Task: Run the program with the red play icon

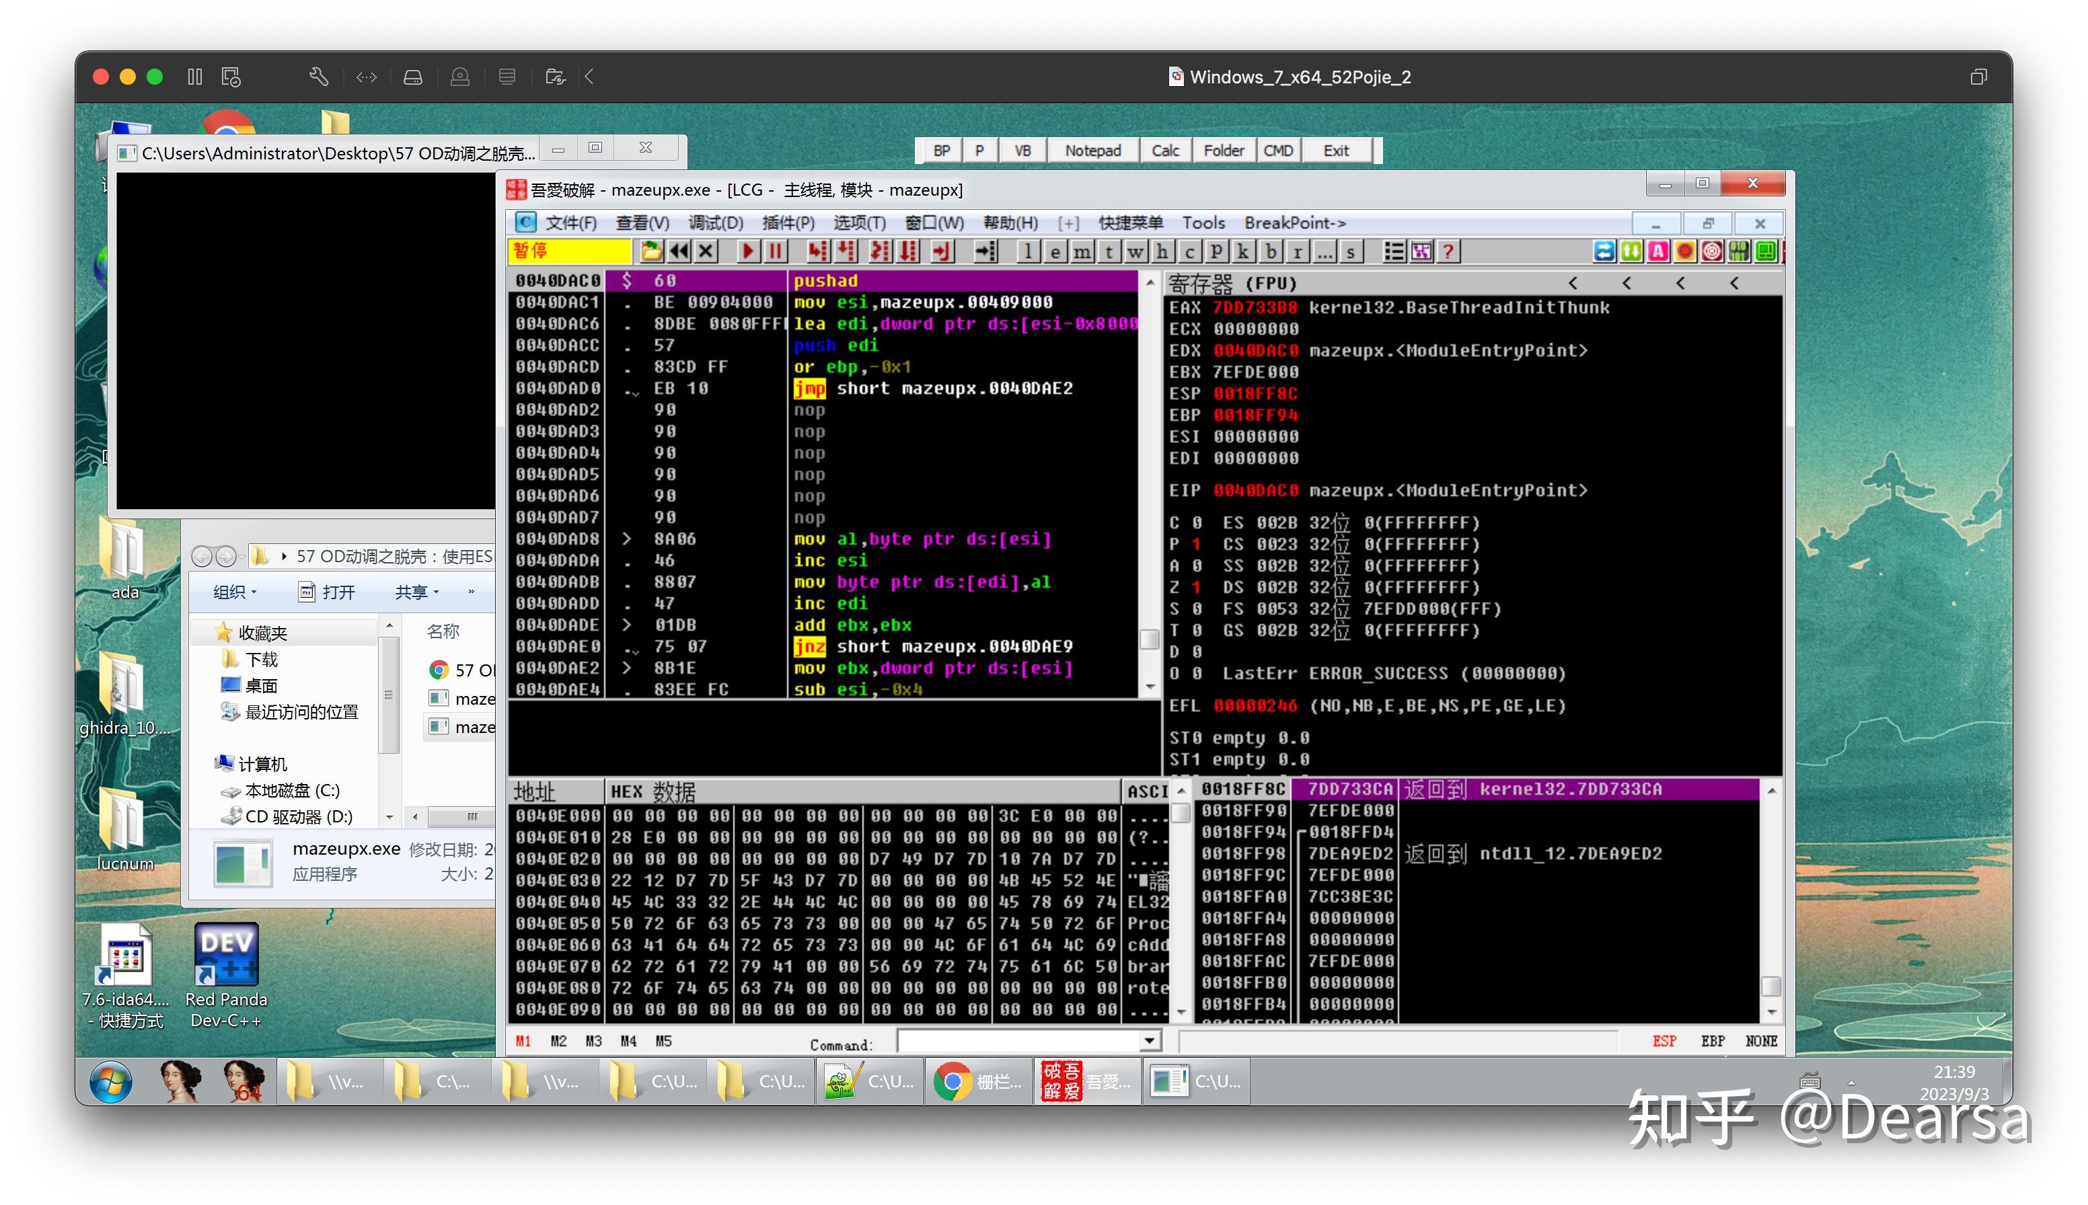Action: [x=747, y=251]
